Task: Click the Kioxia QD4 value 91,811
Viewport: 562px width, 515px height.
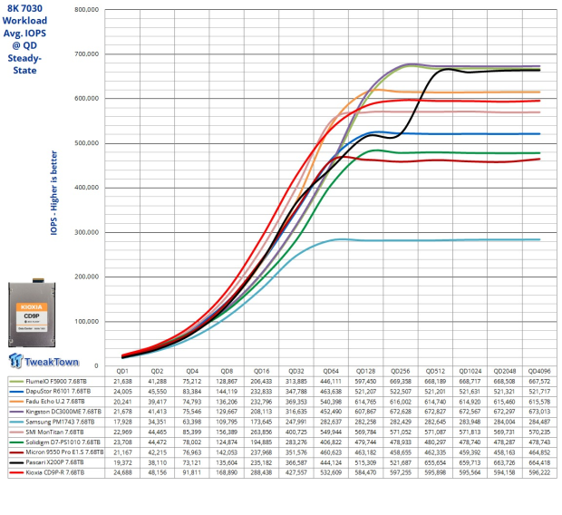Action: point(192,472)
